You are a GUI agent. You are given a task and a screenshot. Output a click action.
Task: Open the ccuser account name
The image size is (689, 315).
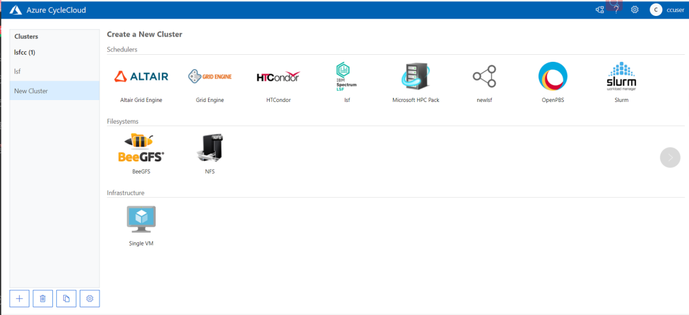(x=676, y=10)
